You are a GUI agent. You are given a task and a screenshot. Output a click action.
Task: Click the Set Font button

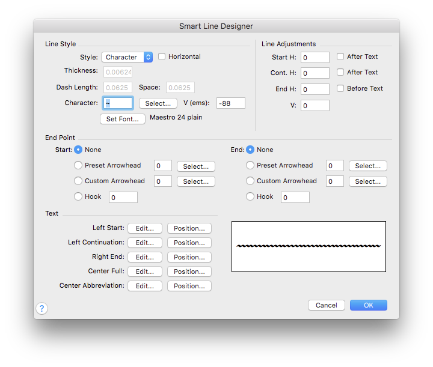click(x=123, y=119)
